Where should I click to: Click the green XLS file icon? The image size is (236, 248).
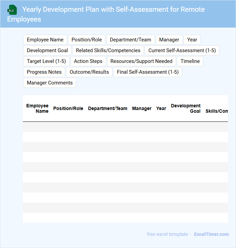click(x=12, y=10)
